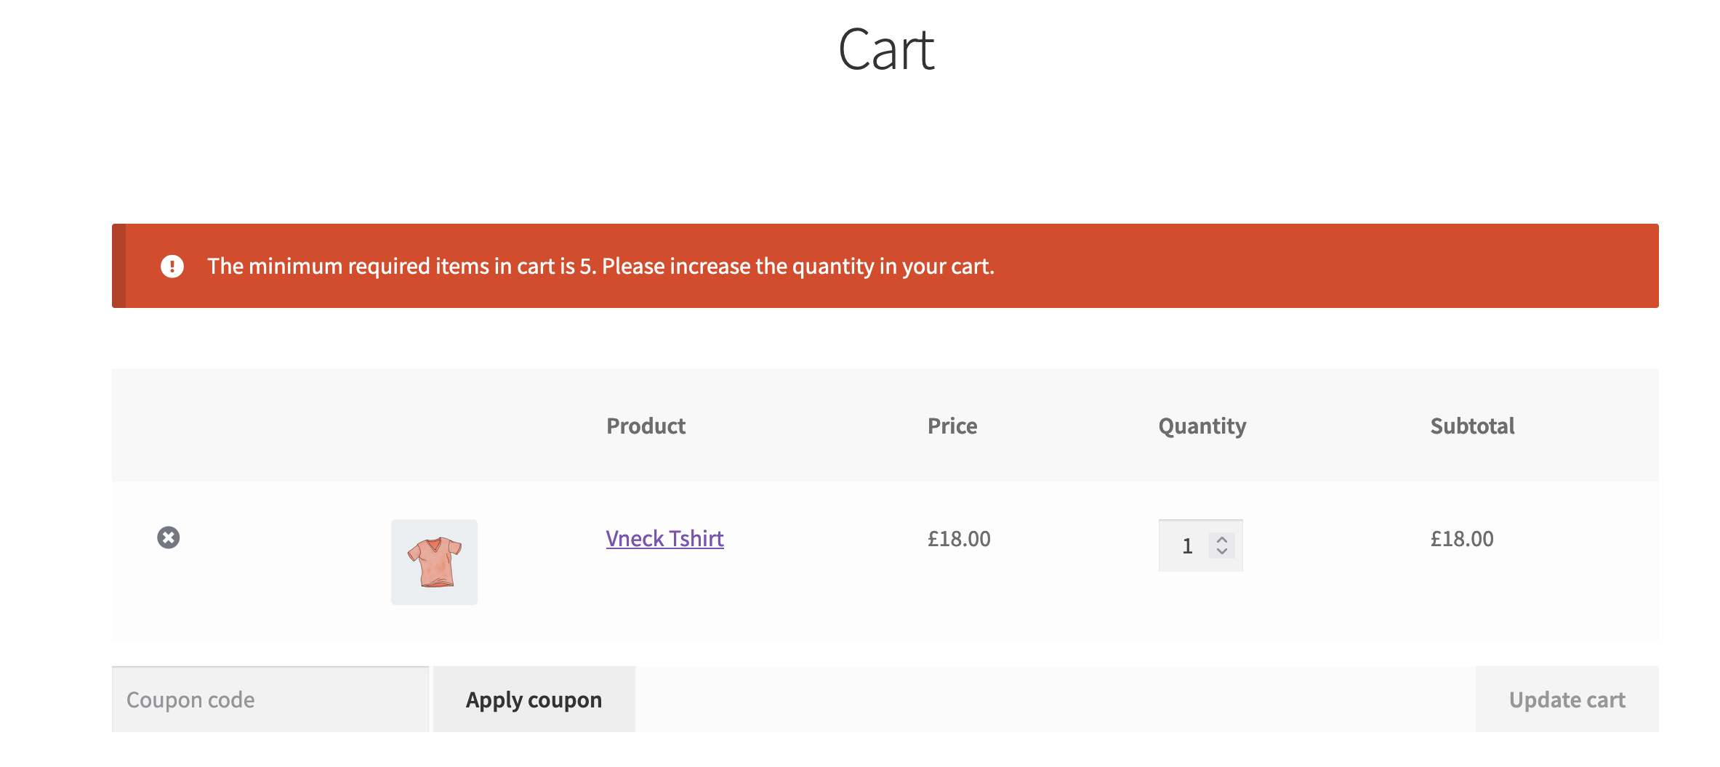
Task: Click the Update cart button
Action: coord(1567,699)
